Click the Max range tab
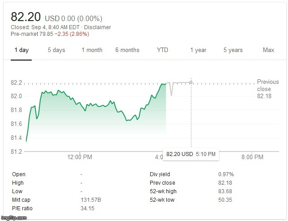Viewport: 288px width, 221px height. tap(268, 50)
